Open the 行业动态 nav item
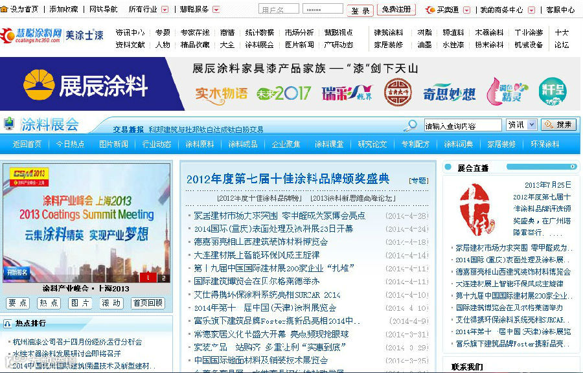 157,144
